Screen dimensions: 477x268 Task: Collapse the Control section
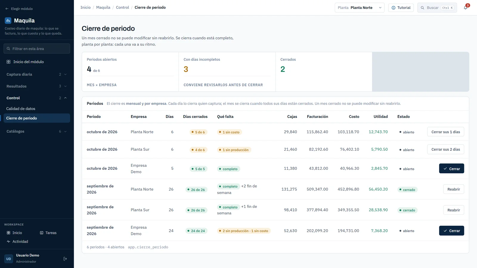[36, 98]
